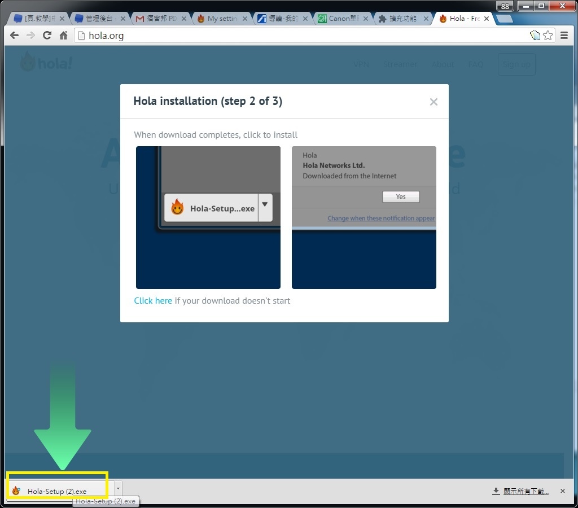Expand the Hola-Setup (2).exe download options arrow
The width and height of the screenshot is (578, 508).
pyautogui.click(x=118, y=489)
